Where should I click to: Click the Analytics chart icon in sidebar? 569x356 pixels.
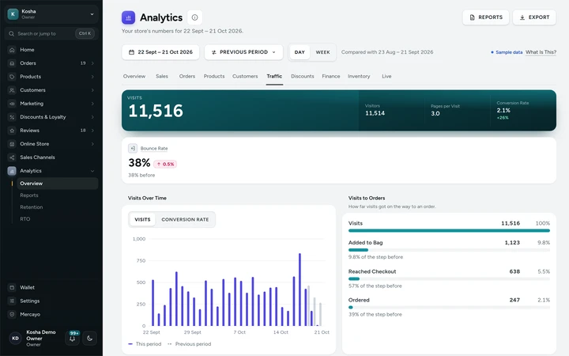click(12, 171)
